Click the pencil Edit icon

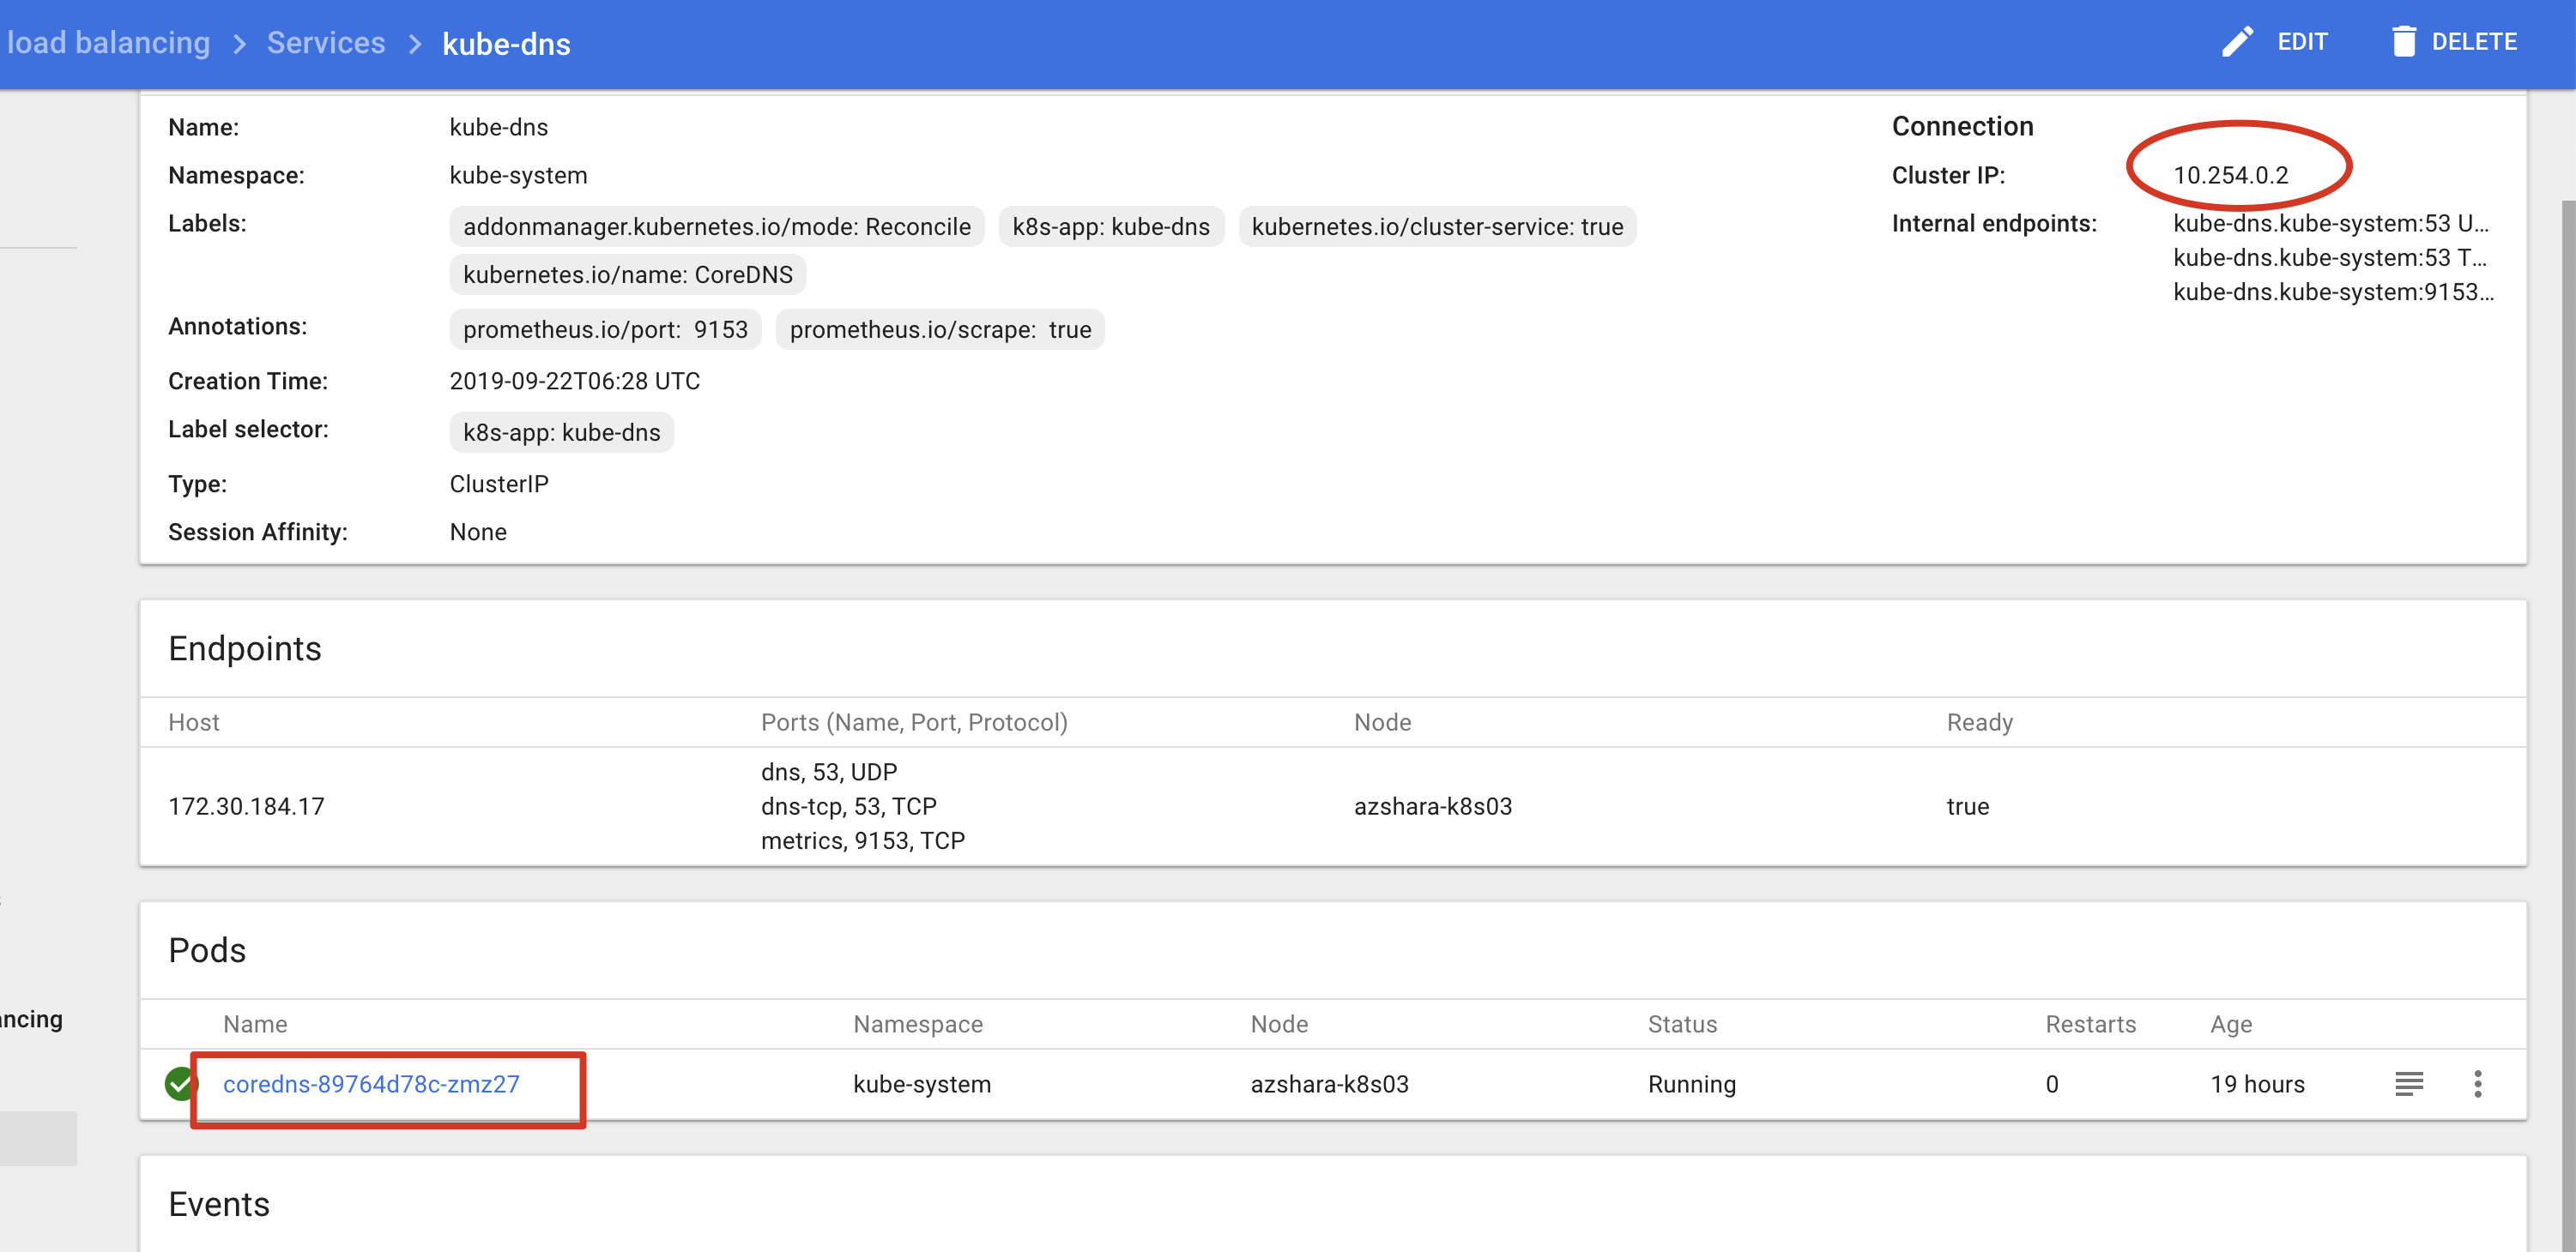pyautogui.click(x=2237, y=42)
